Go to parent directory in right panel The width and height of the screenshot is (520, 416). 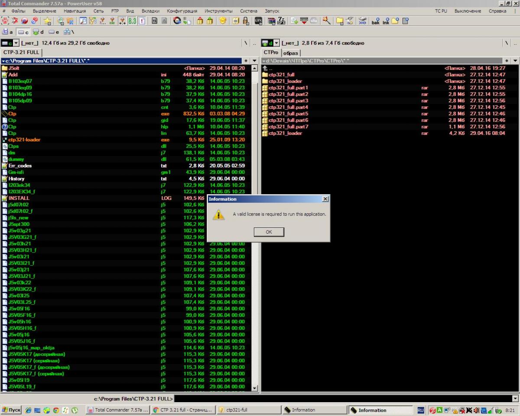coord(515,43)
